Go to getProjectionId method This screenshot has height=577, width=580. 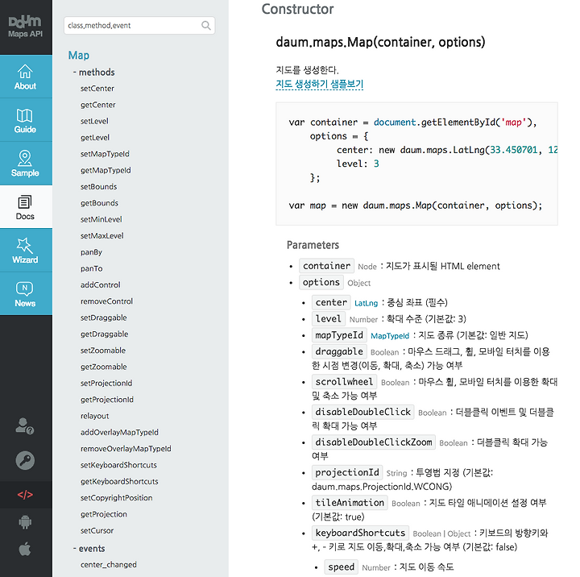point(107,400)
